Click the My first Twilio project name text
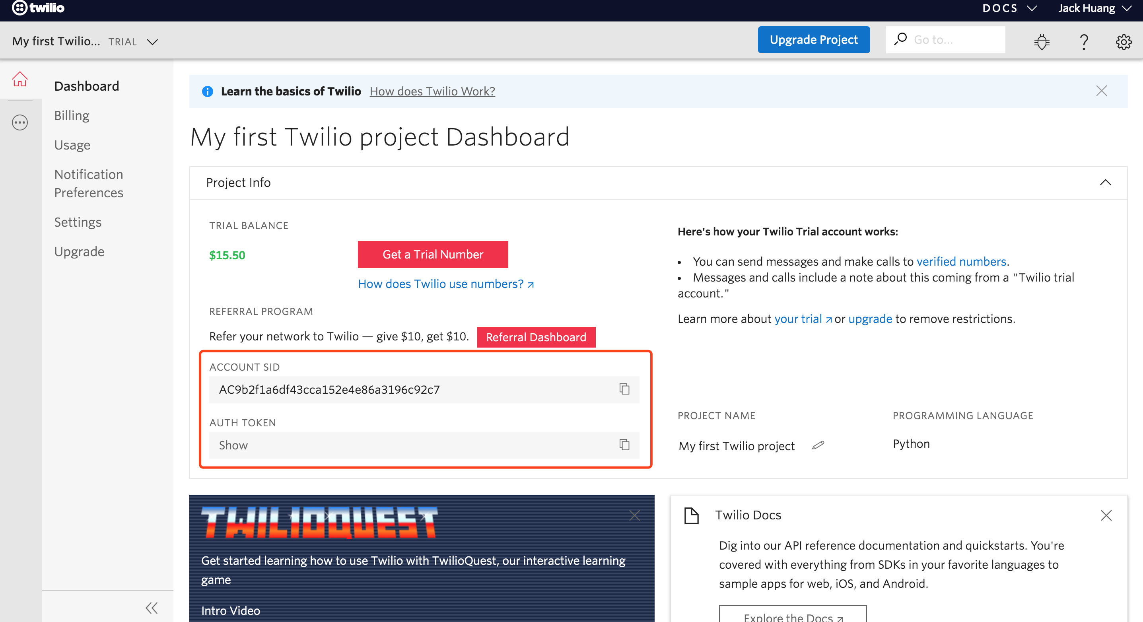 click(737, 446)
